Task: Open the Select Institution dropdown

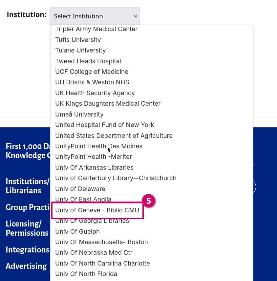Action: (x=95, y=16)
